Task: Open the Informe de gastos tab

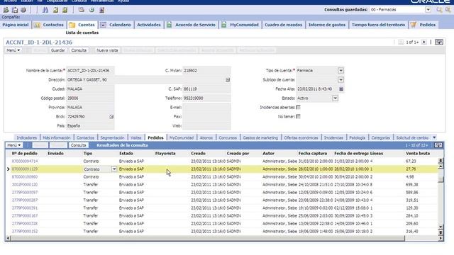Action: click(327, 25)
